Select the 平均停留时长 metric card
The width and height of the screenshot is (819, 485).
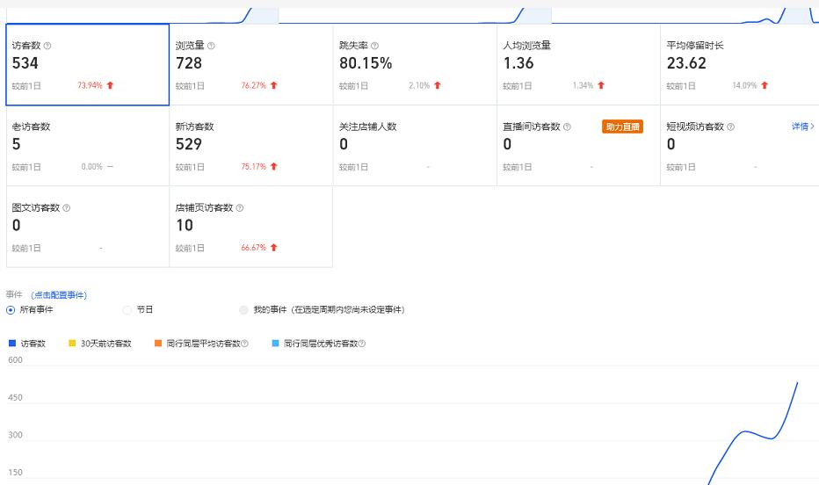[x=741, y=65]
